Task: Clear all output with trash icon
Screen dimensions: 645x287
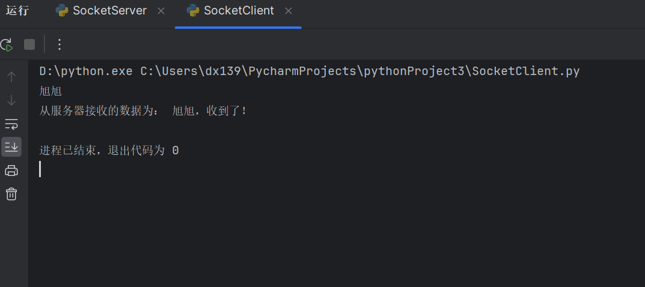Action: [11, 193]
